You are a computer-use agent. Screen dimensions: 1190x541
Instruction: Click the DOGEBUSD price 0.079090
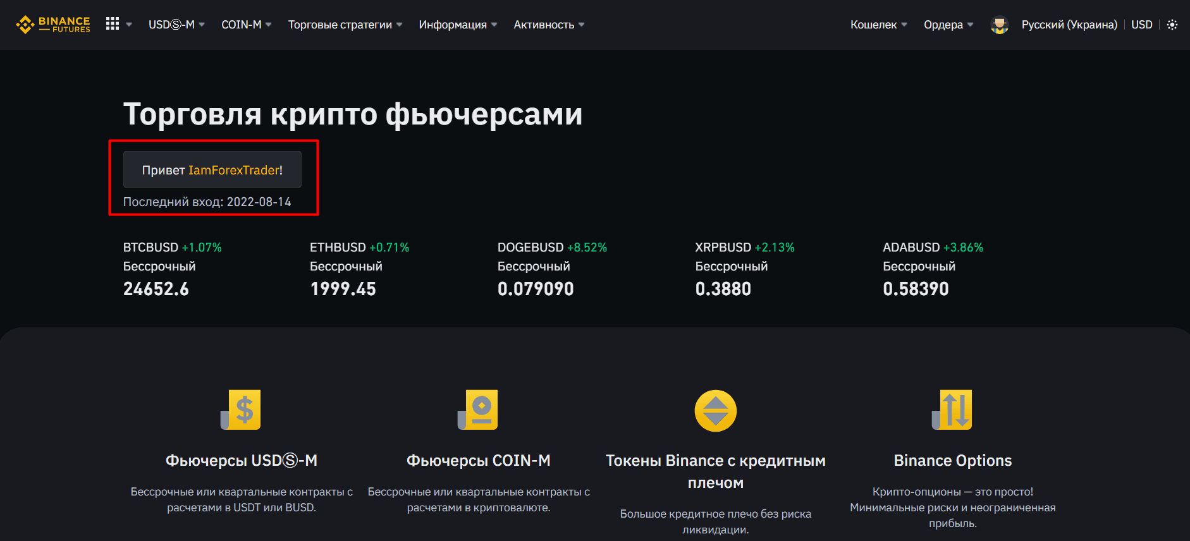[x=536, y=289]
